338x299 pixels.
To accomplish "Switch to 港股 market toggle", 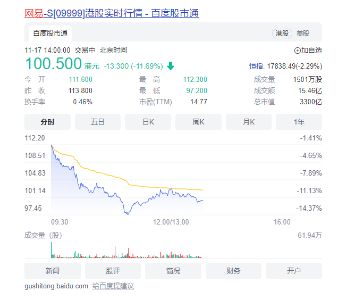I will click(x=282, y=34).
